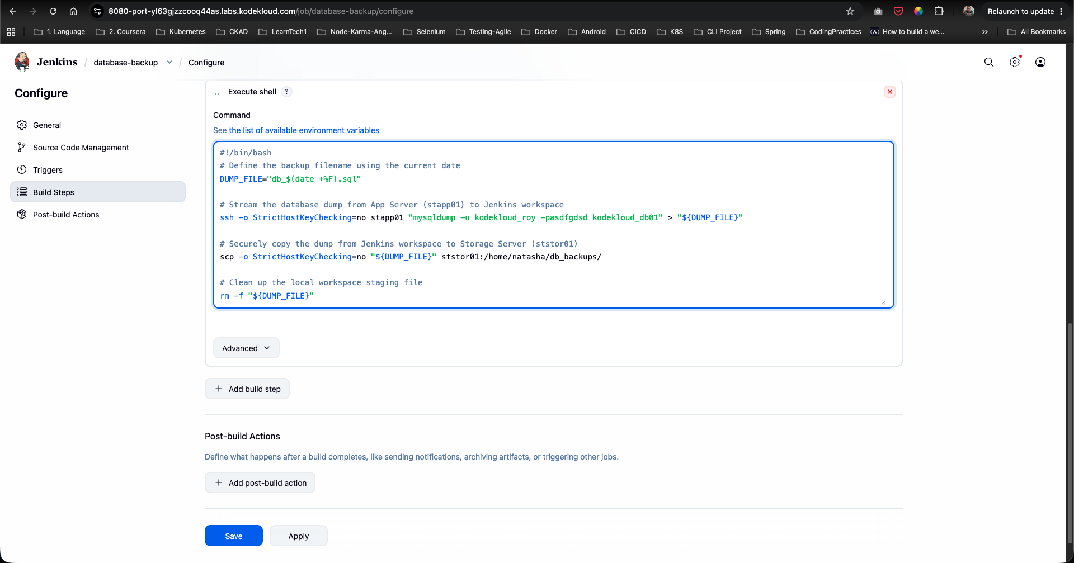Open the Docker bookmark folder
Viewport: 1074px width, 563px height.
pyautogui.click(x=539, y=32)
